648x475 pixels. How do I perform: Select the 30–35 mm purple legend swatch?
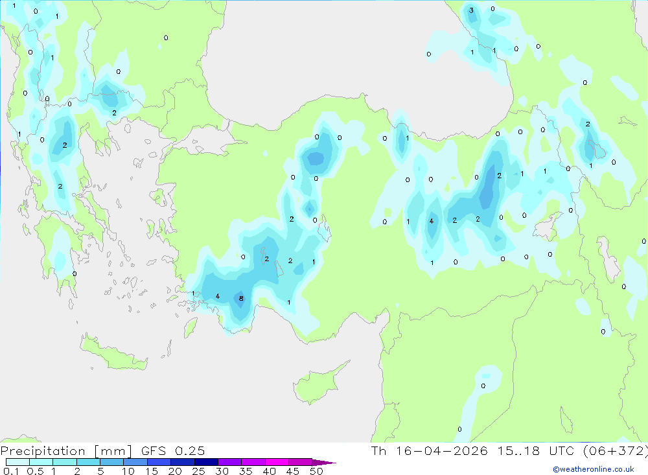229,462
